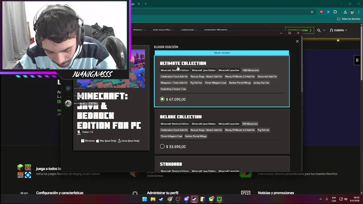Open the volume icon in the system tray
The image size is (363, 204).
[x=345, y=199]
